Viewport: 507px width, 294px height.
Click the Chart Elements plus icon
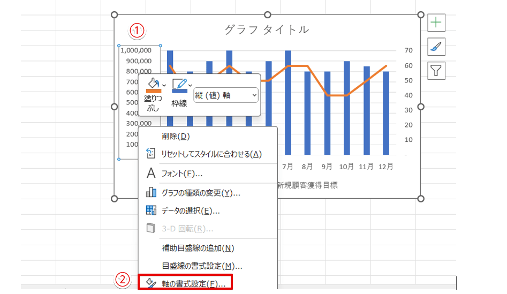[x=436, y=22]
